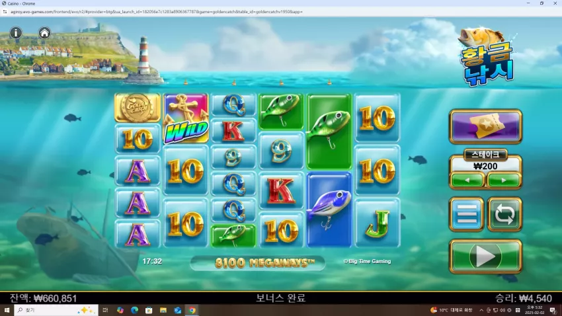Open site info icon in address bar
Viewport: 562px width, 316px height.
[5, 12]
